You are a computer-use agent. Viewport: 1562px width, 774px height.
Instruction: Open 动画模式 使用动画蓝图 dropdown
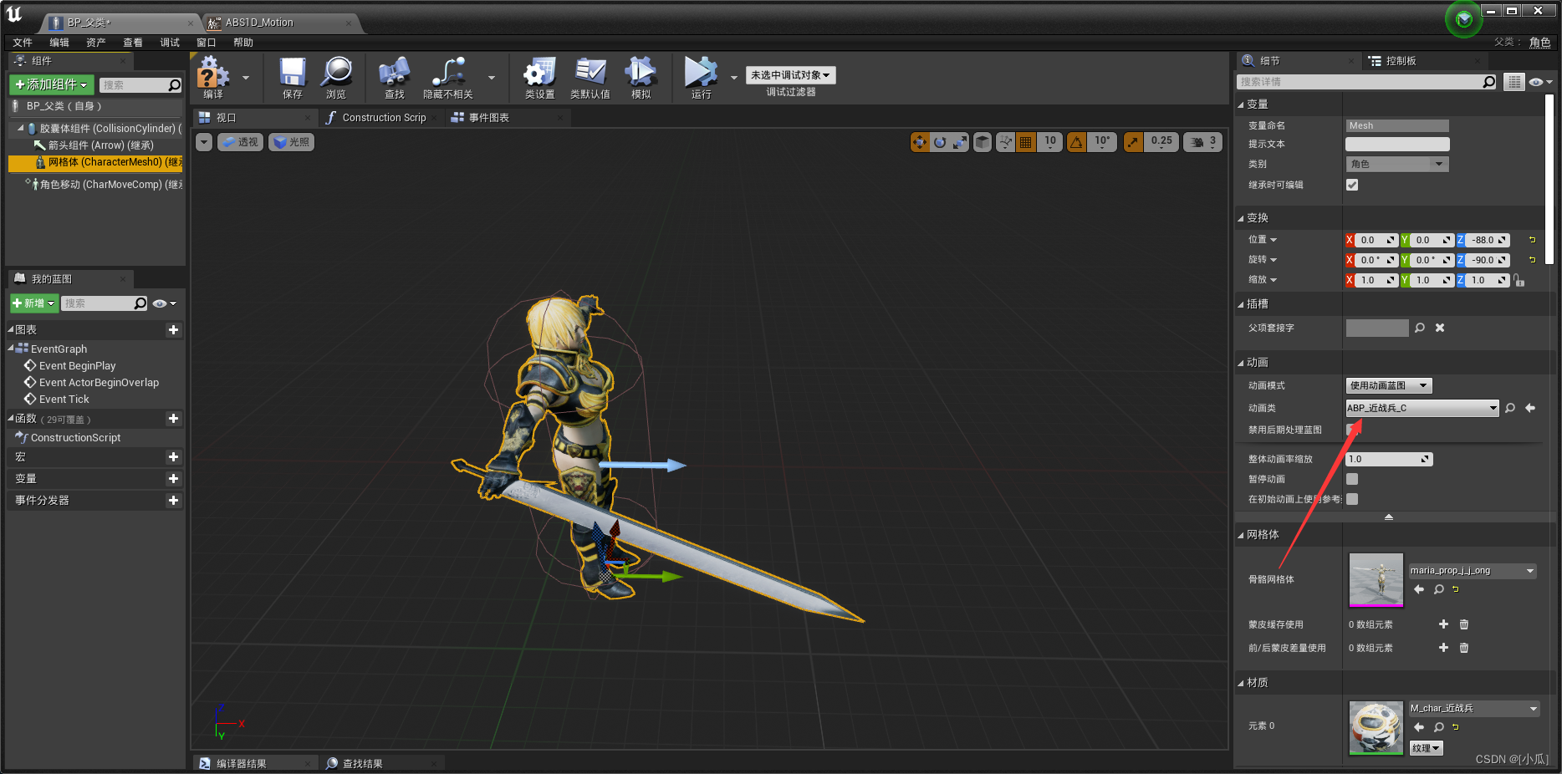coord(1389,385)
